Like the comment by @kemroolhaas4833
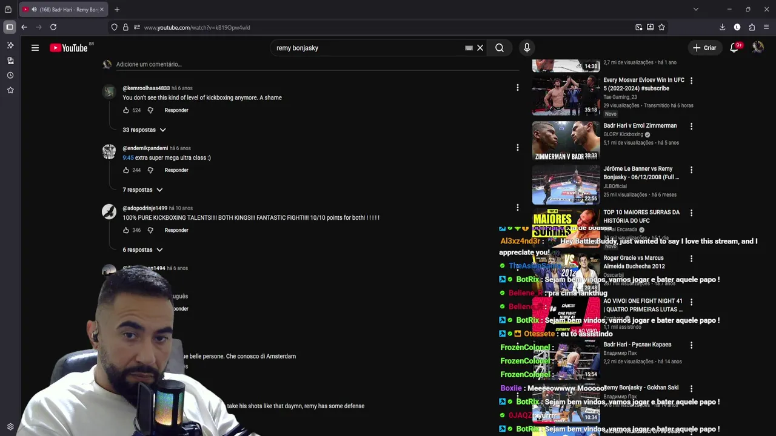The height and width of the screenshot is (436, 776). pyautogui.click(x=126, y=110)
